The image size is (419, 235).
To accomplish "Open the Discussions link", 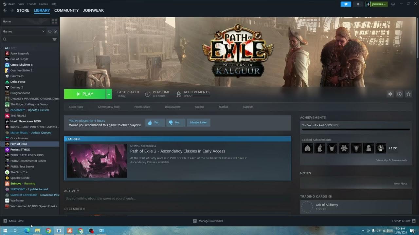I will point(173,107).
